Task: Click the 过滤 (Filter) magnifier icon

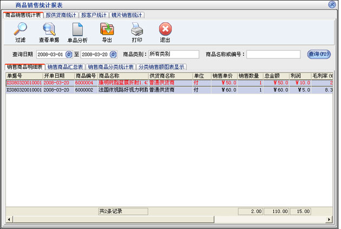Action: (x=20, y=30)
